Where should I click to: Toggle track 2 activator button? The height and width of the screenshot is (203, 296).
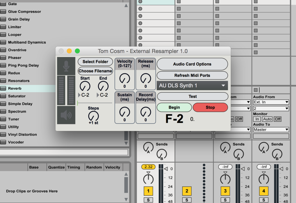point(187,191)
